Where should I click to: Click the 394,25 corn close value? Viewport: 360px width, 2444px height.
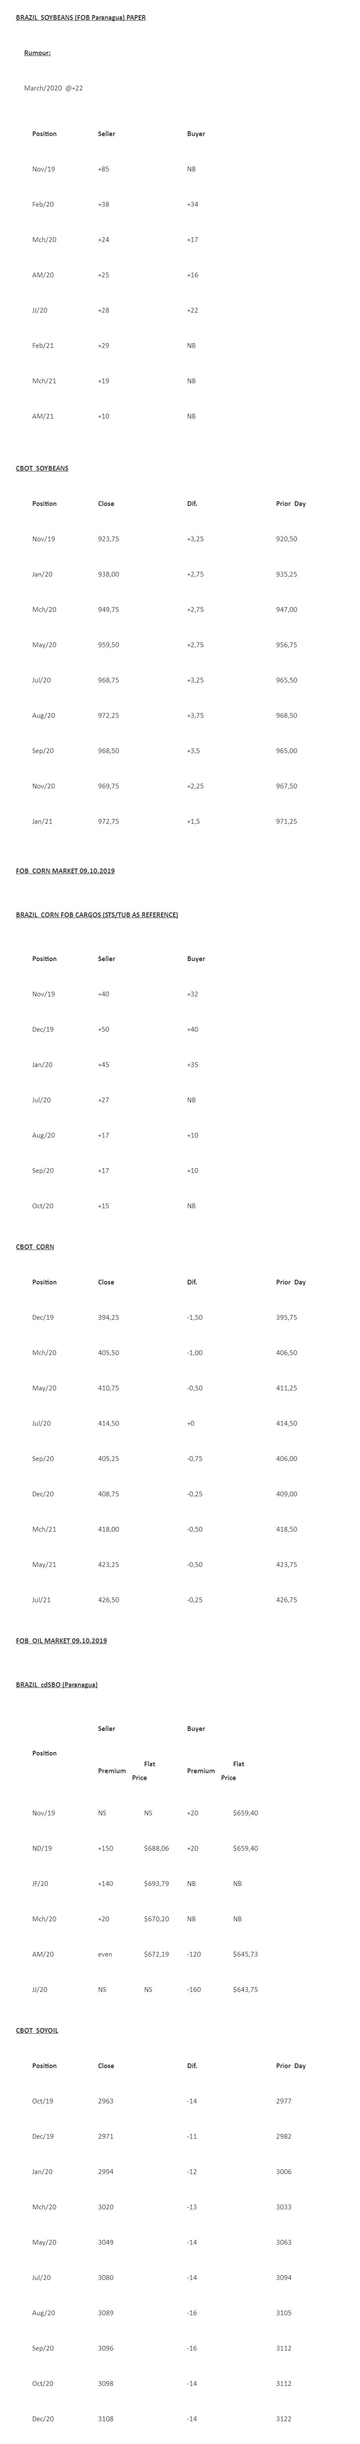point(108,1317)
